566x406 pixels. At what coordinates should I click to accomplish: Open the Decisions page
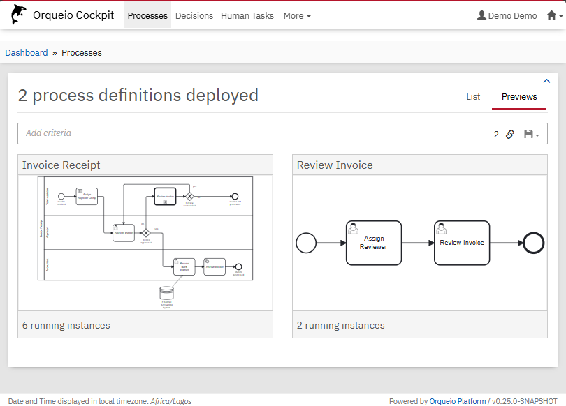point(194,15)
